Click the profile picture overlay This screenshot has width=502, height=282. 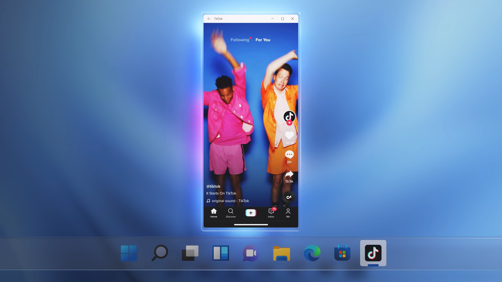289,116
